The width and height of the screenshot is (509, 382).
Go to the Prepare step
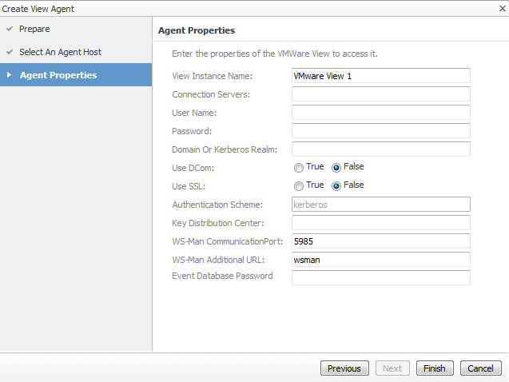tap(34, 29)
